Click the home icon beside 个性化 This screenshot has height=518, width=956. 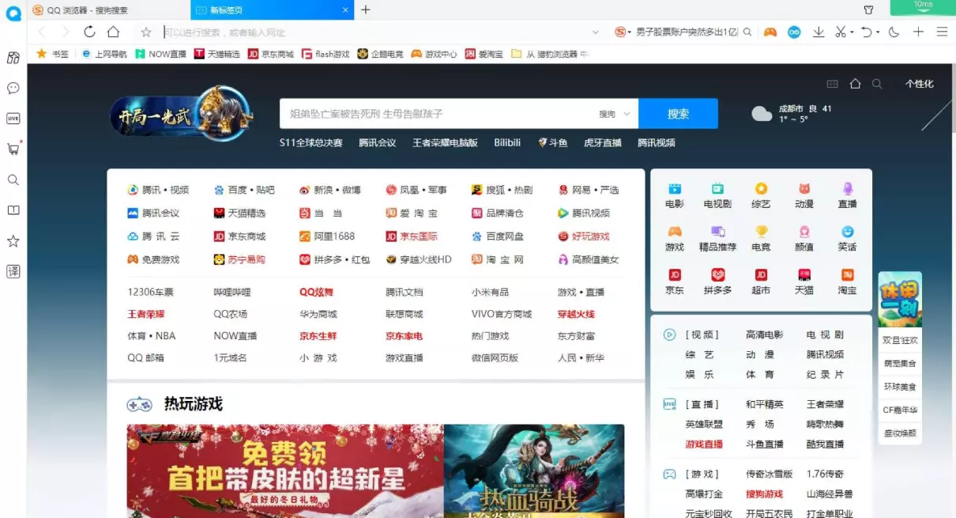tap(855, 84)
